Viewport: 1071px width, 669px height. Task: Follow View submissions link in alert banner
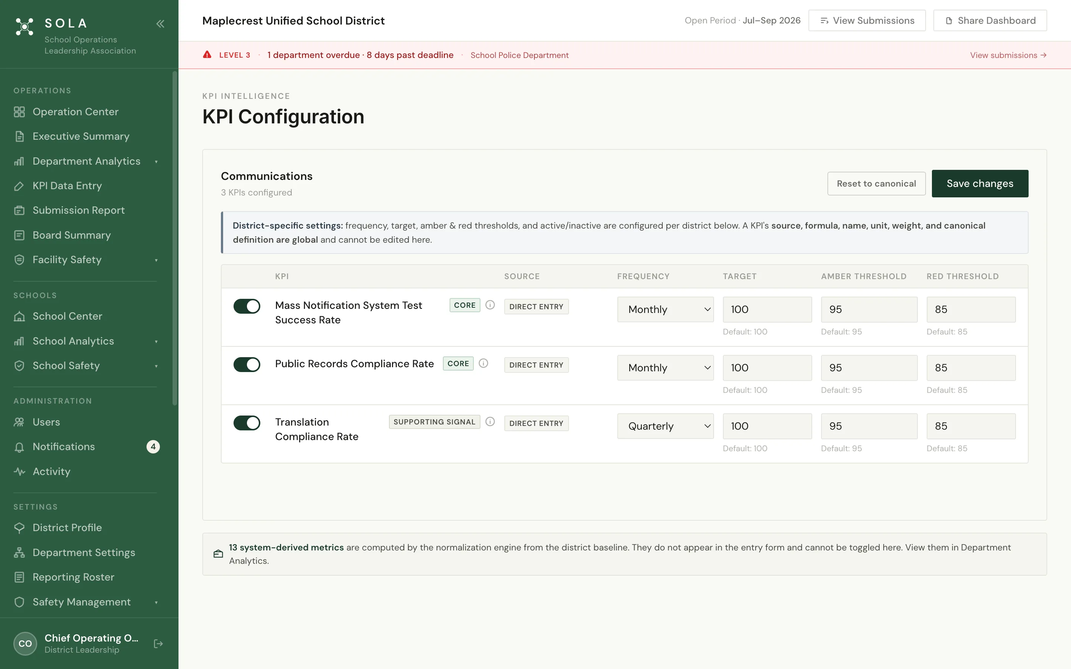pos(1008,55)
